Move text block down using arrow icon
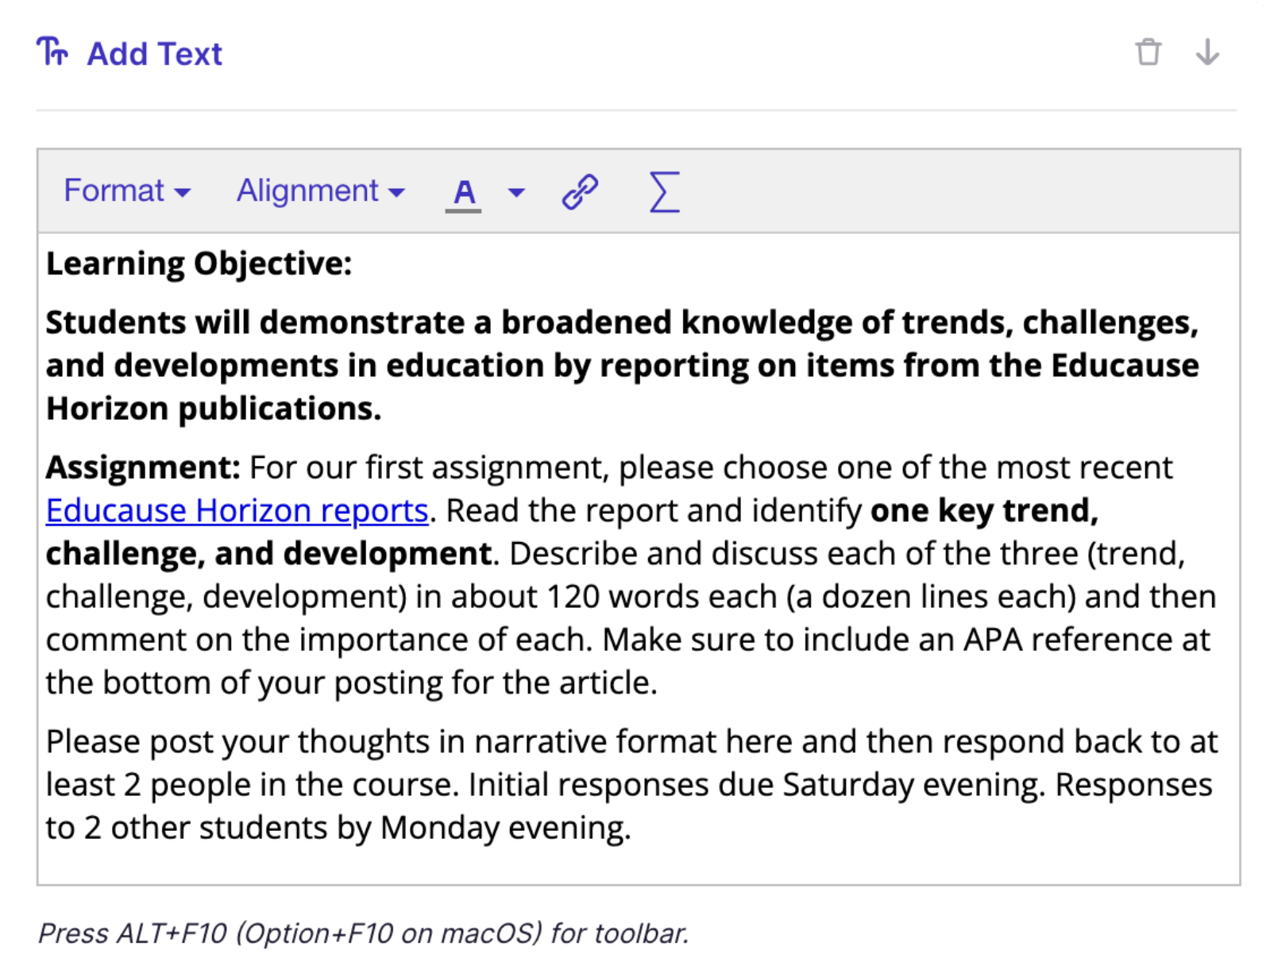The height and width of the screenshot is (973, 1266). pyautogui.click(x=1206, y=52)
